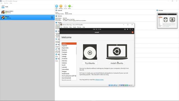The image size is (179, 101).
Task: Select Norsk bokmål in the language list
Action: click(x=69, y=78)
